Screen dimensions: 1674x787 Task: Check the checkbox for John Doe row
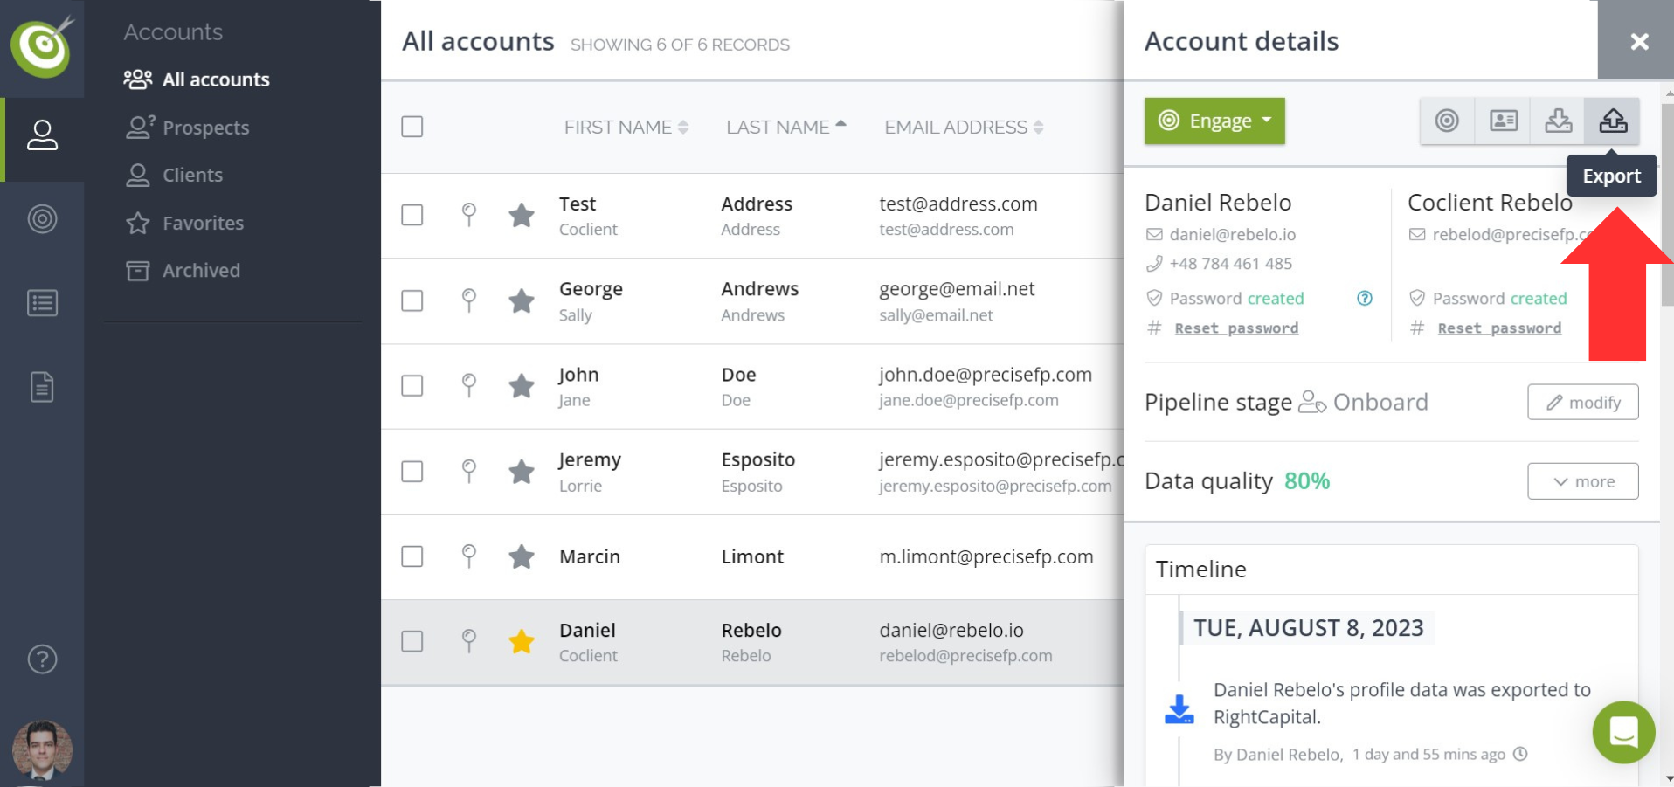click(x=412, y=386)
